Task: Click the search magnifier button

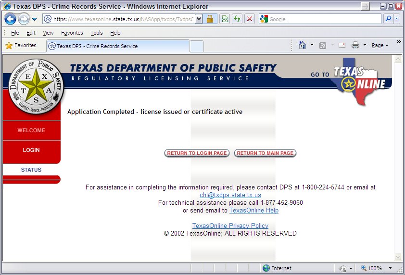Action: [388, 19]
